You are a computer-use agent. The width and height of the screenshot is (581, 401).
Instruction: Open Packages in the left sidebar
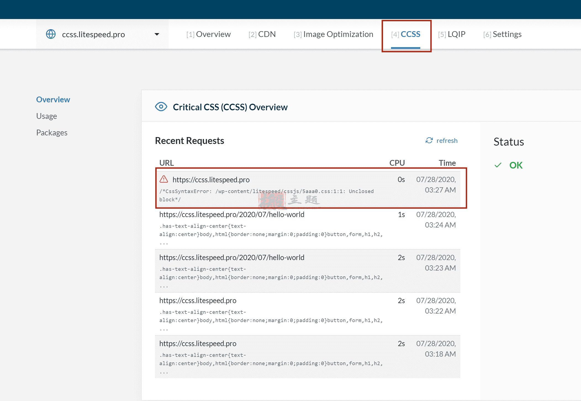tap(52, 133)
